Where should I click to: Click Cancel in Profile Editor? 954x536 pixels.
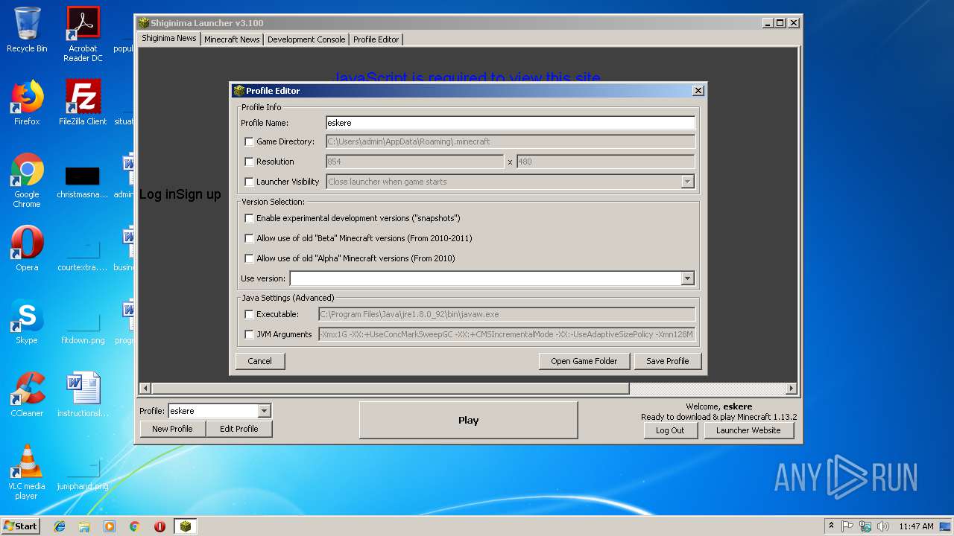[x=260, y=361]
